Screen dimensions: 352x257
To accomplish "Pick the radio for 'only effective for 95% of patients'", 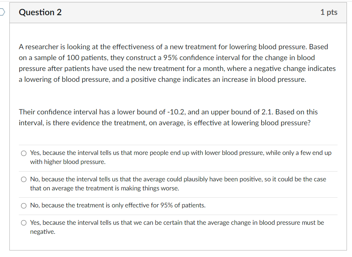I will (24, 206).
